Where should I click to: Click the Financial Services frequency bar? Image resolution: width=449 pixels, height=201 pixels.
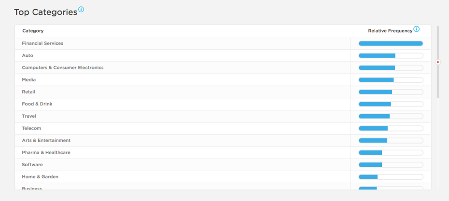[x=391, y=43]
